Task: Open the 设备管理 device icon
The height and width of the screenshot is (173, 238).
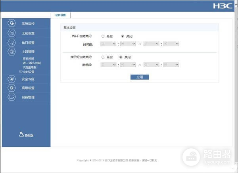Action: point(12,97)
